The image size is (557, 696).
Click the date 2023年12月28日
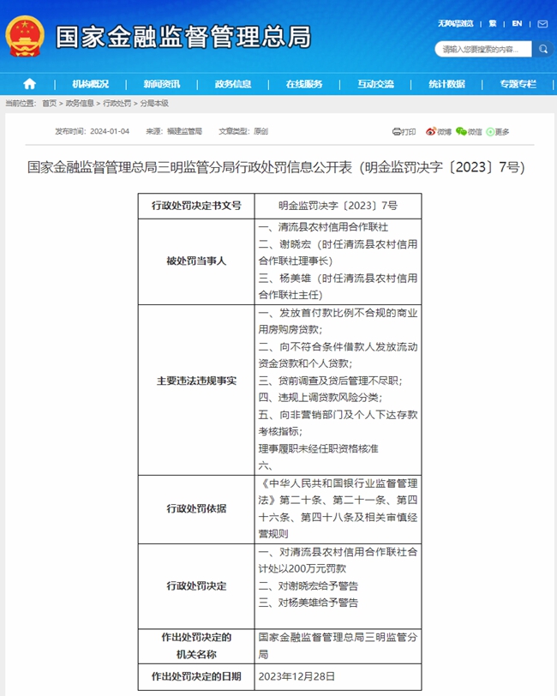point(296,676)
